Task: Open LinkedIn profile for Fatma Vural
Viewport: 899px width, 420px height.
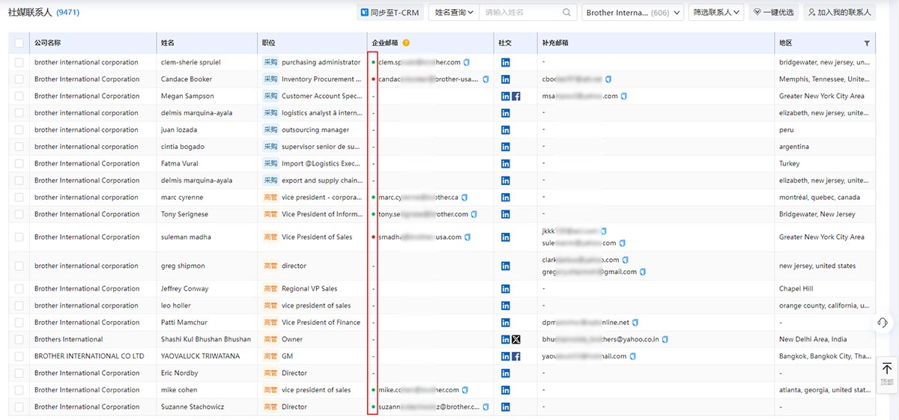Action: point(506,164)
